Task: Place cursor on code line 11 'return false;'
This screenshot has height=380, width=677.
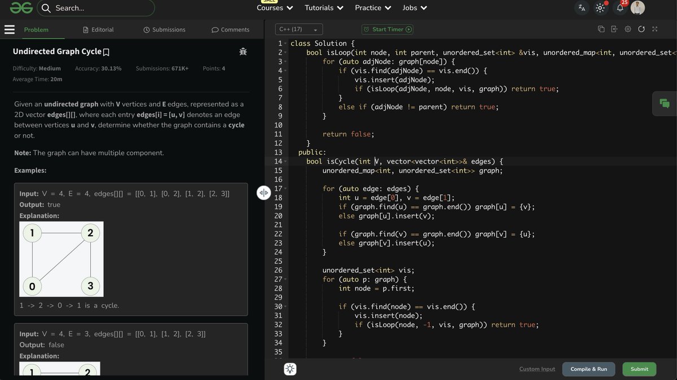Action: click(348, 134)
